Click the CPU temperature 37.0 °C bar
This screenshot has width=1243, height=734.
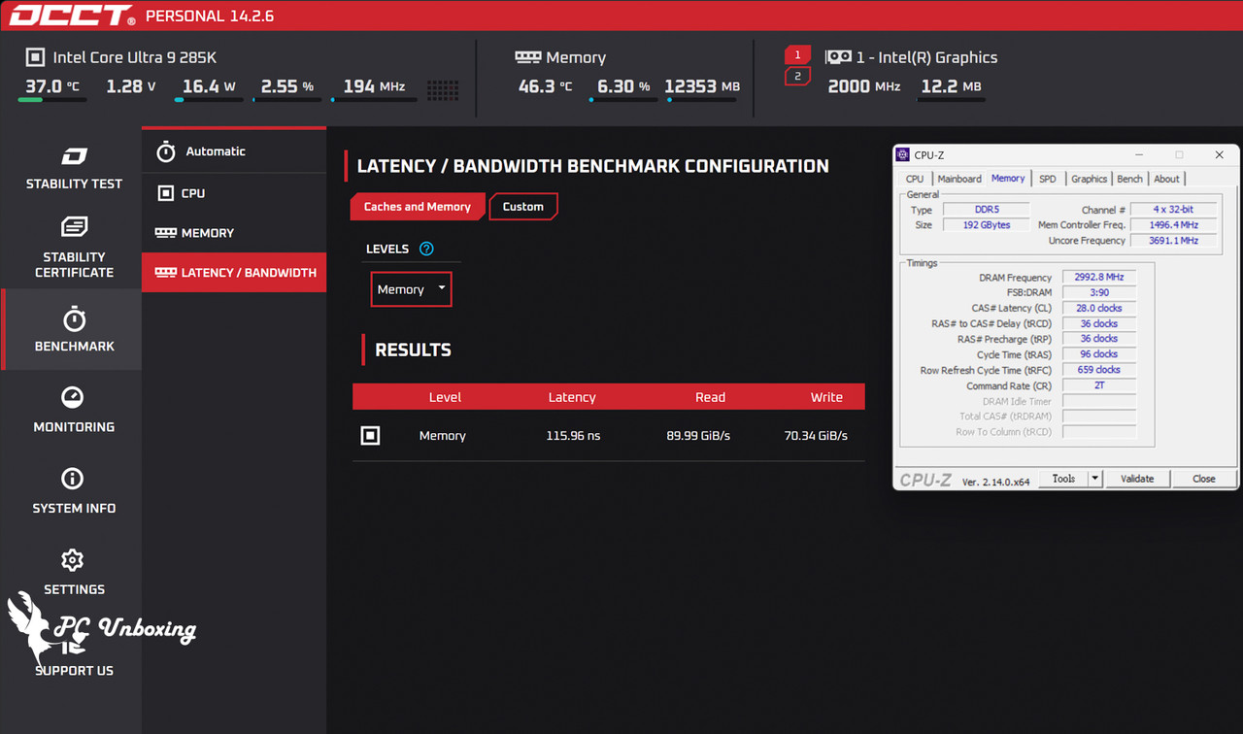click(x=52, y=99)
